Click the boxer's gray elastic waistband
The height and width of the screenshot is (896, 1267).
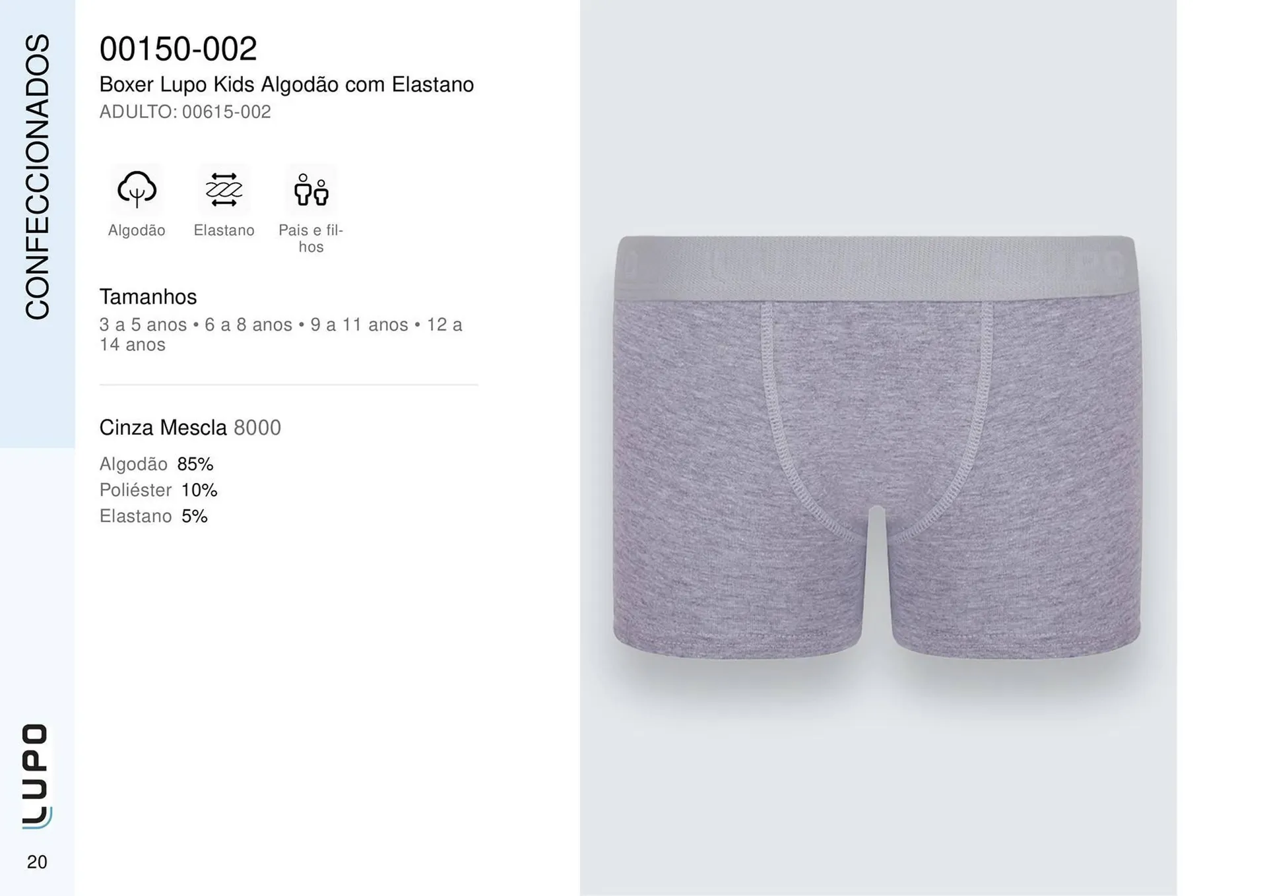(876, 267)
